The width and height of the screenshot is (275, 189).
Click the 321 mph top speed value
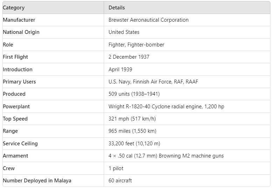132,119
